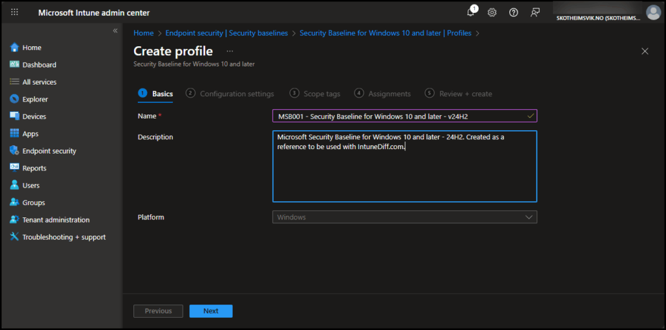666x330 pixels.
Task: Close the Create profile pane
Action: [x=645, y=51]
